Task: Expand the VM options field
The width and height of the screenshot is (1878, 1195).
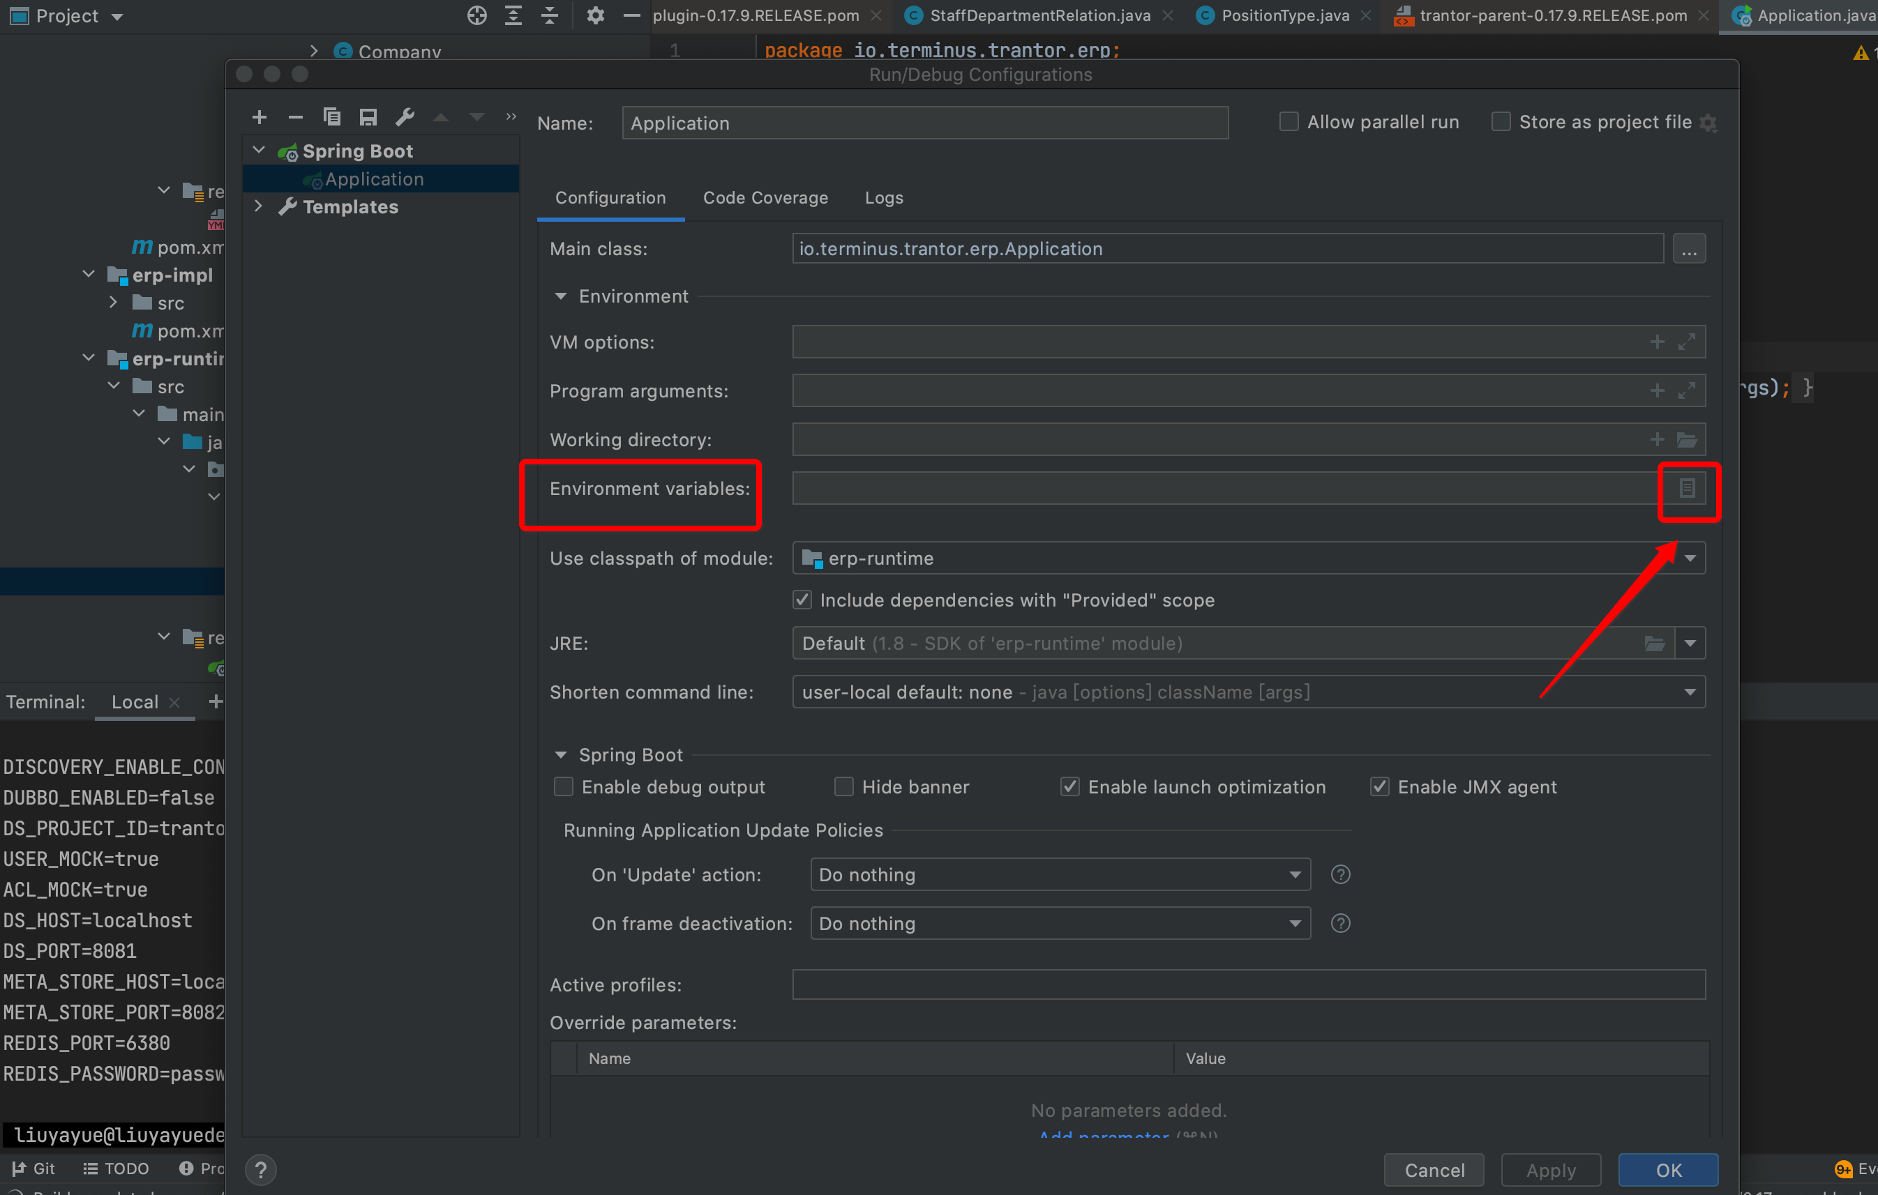Action: point(1686,342)
